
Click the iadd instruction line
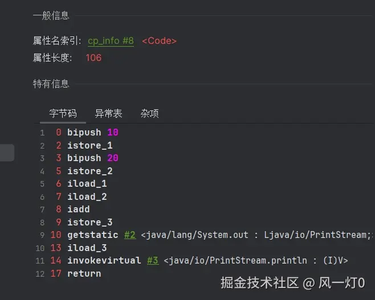pyautogui.click(x=78, y=209)
